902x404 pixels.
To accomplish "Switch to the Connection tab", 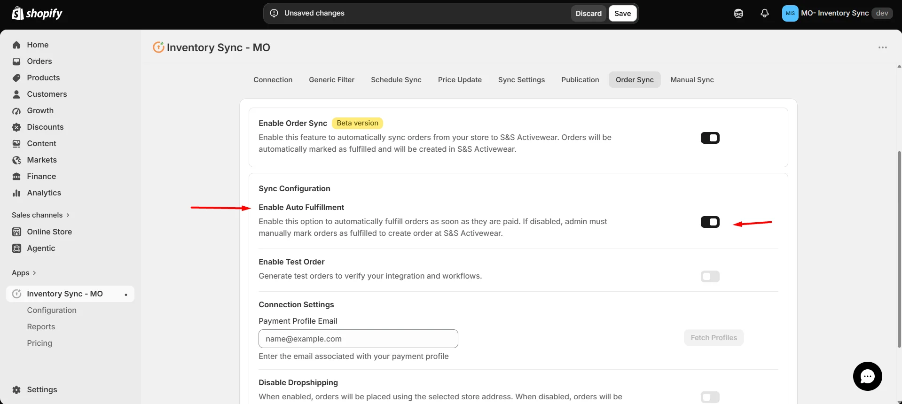I will coord(273,80).
